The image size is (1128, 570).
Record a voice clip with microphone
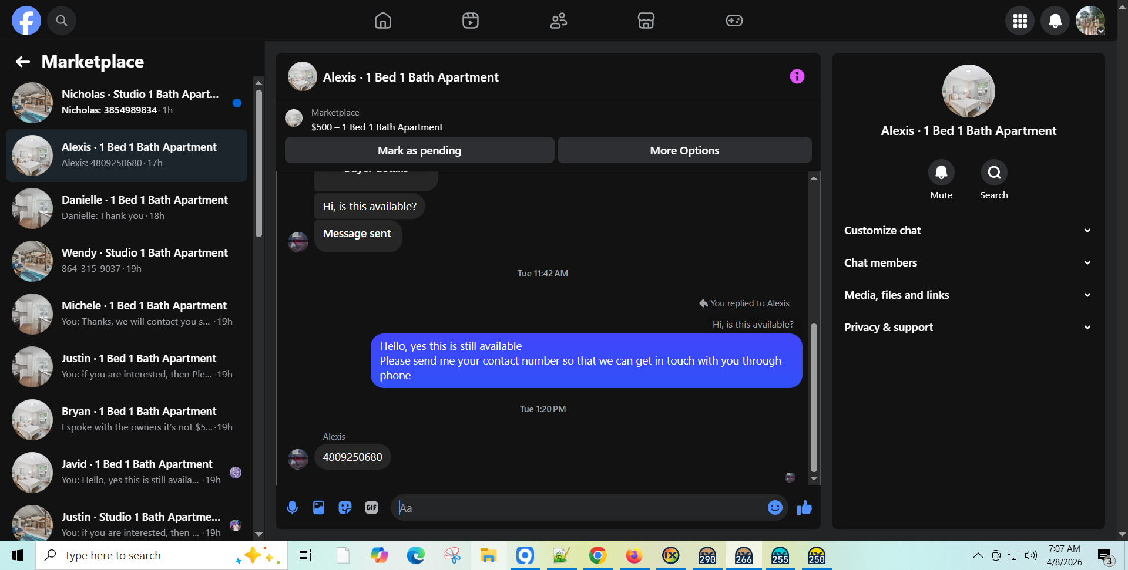click(292, 508)
